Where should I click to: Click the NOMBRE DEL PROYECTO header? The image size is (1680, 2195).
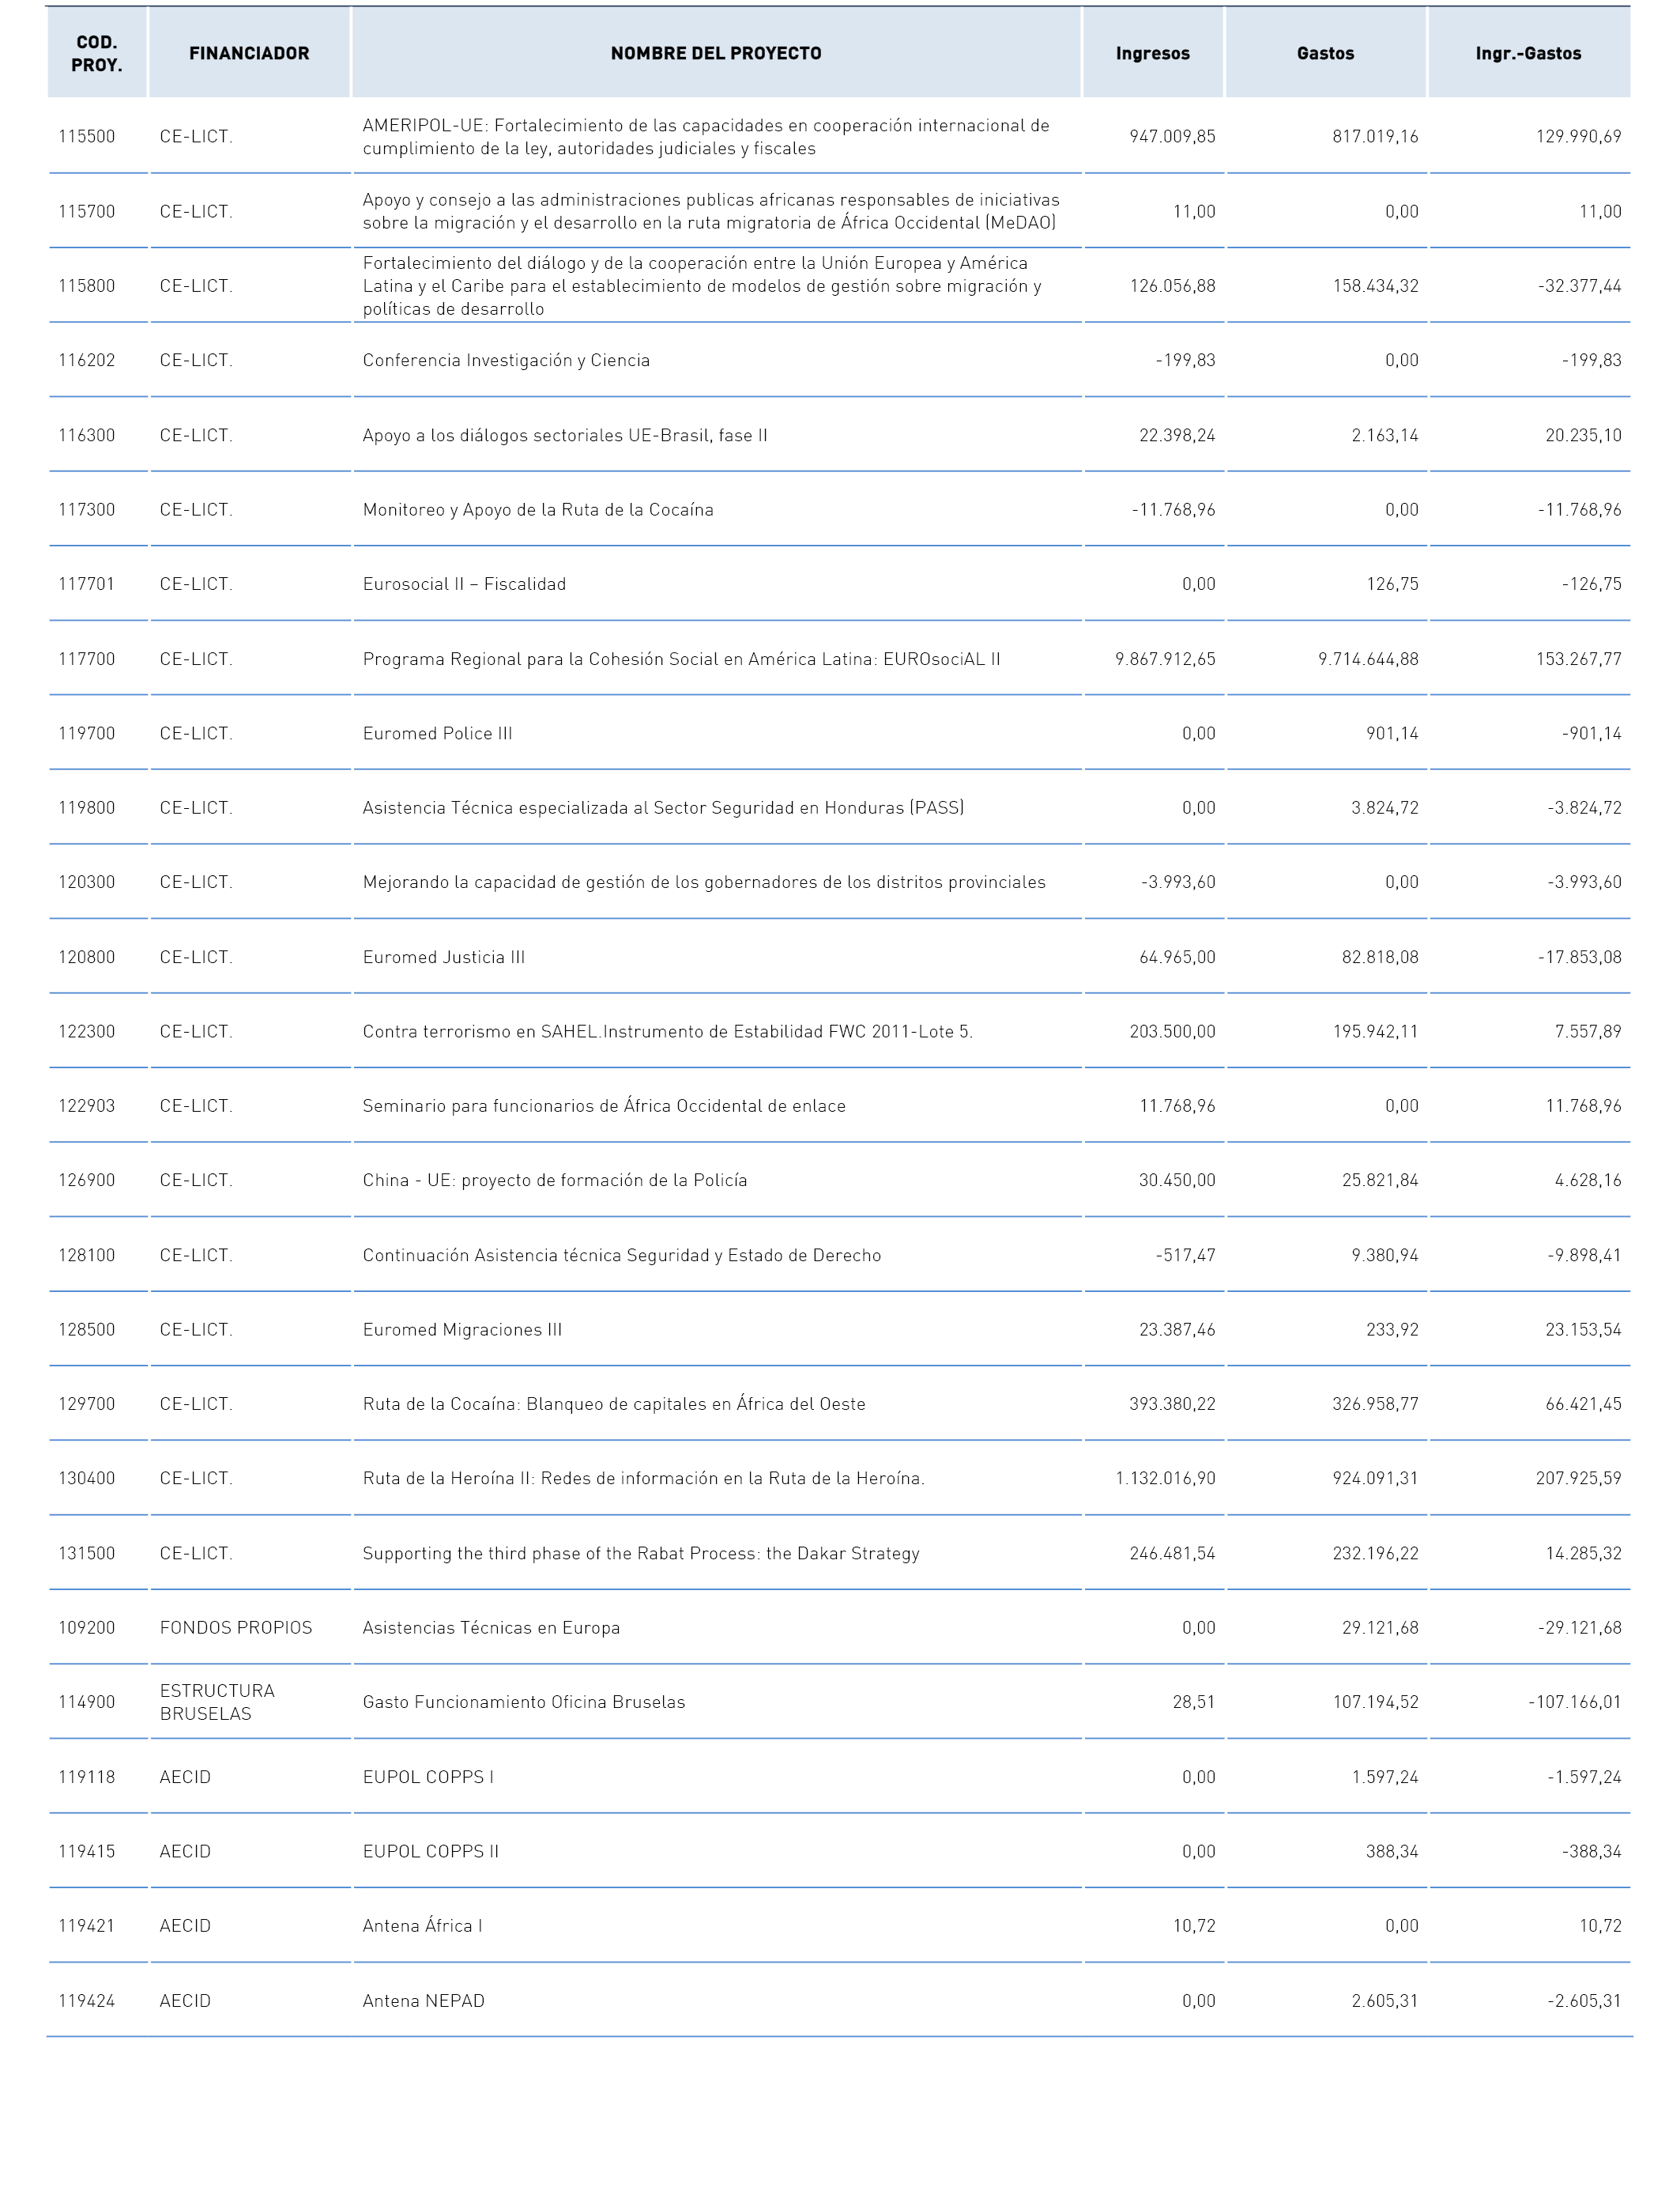click(x=716, y=53)
